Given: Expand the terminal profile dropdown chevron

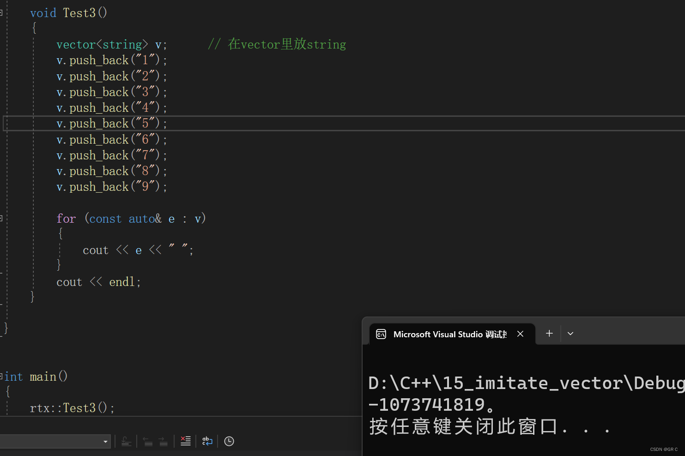Looking at the screenshot, I should (570, 334).
